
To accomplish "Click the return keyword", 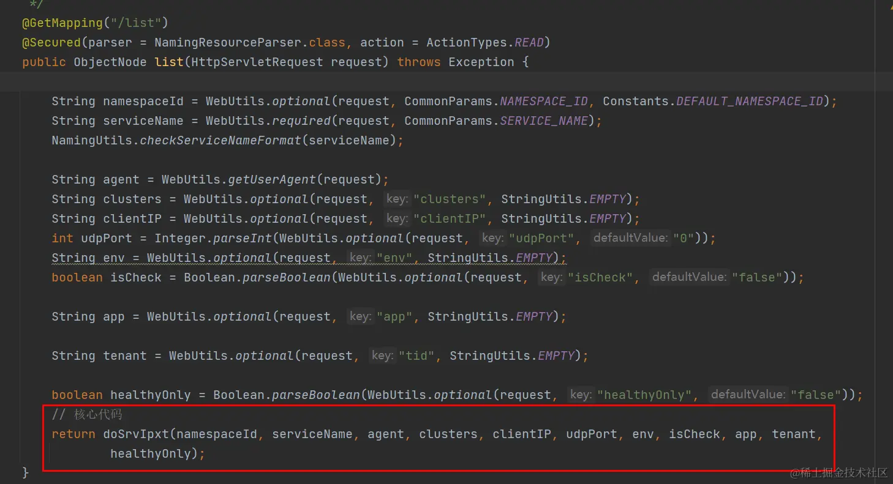I will [x=73, y=434].
